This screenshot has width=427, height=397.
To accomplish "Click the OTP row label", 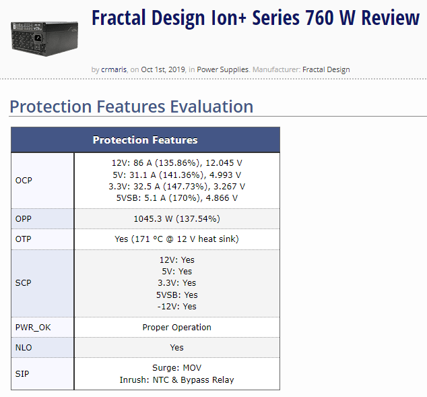I will pyautogui.click(x=24, y=239).
